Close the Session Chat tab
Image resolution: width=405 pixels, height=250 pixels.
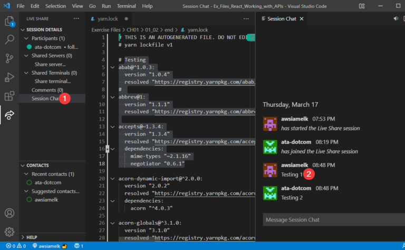(302, 18)
